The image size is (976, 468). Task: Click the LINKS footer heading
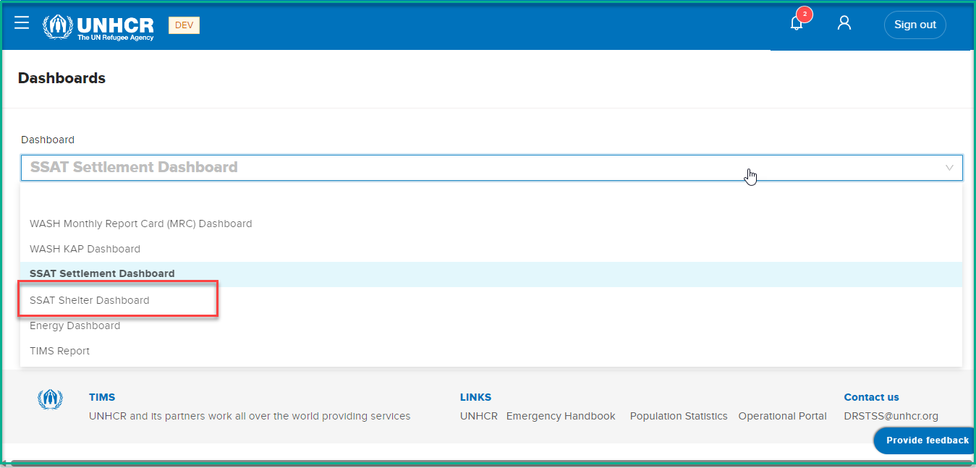[475, 397]
